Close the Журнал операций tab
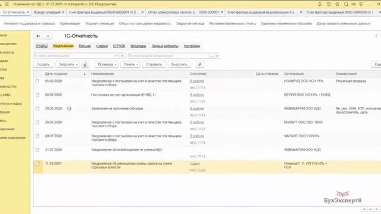The height and width of the screenshot is (214, 381). pos(63,12)
